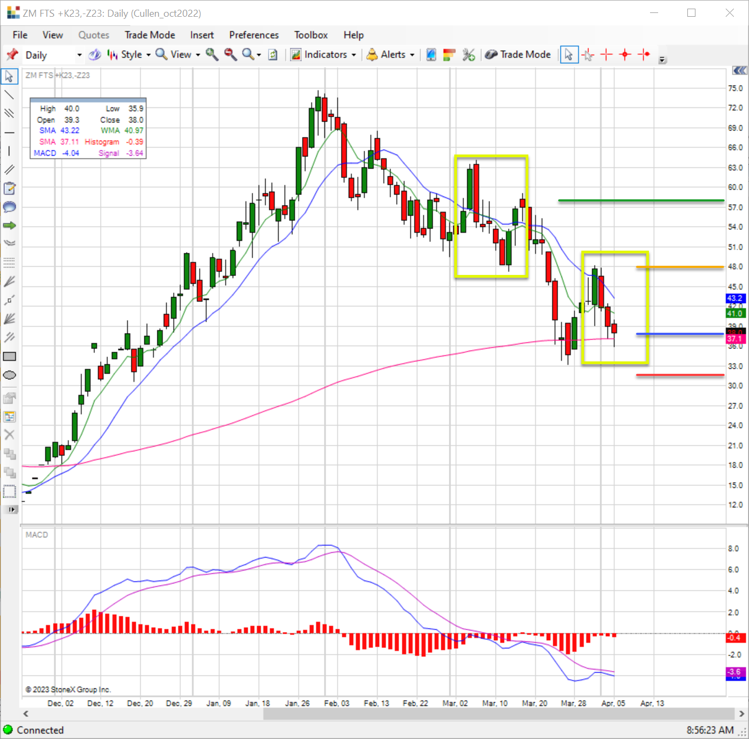
Task: Click the zoom in magnifier icon
Action: coord(212,55)
